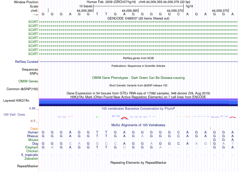Select the Rhesus alignment row label
238x172 pixels.
coord(33,136)
